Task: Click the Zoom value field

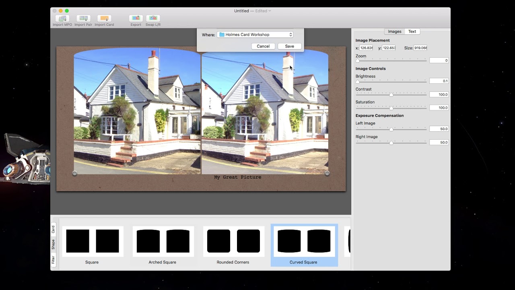Action: point(439,60)
